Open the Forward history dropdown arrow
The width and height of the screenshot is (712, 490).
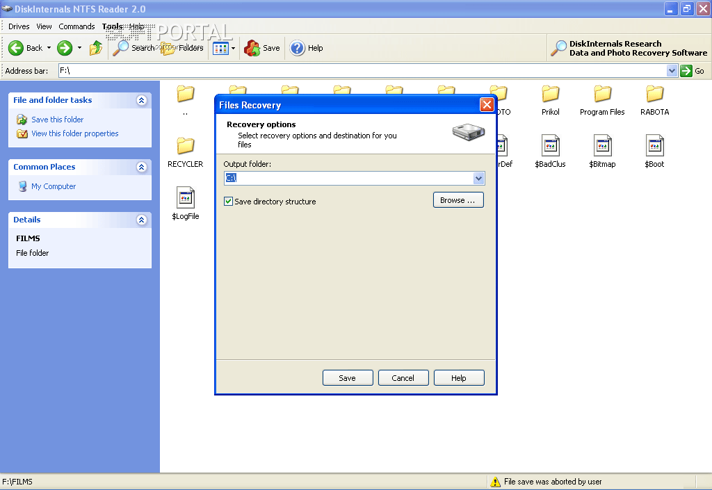coord(79,48)
